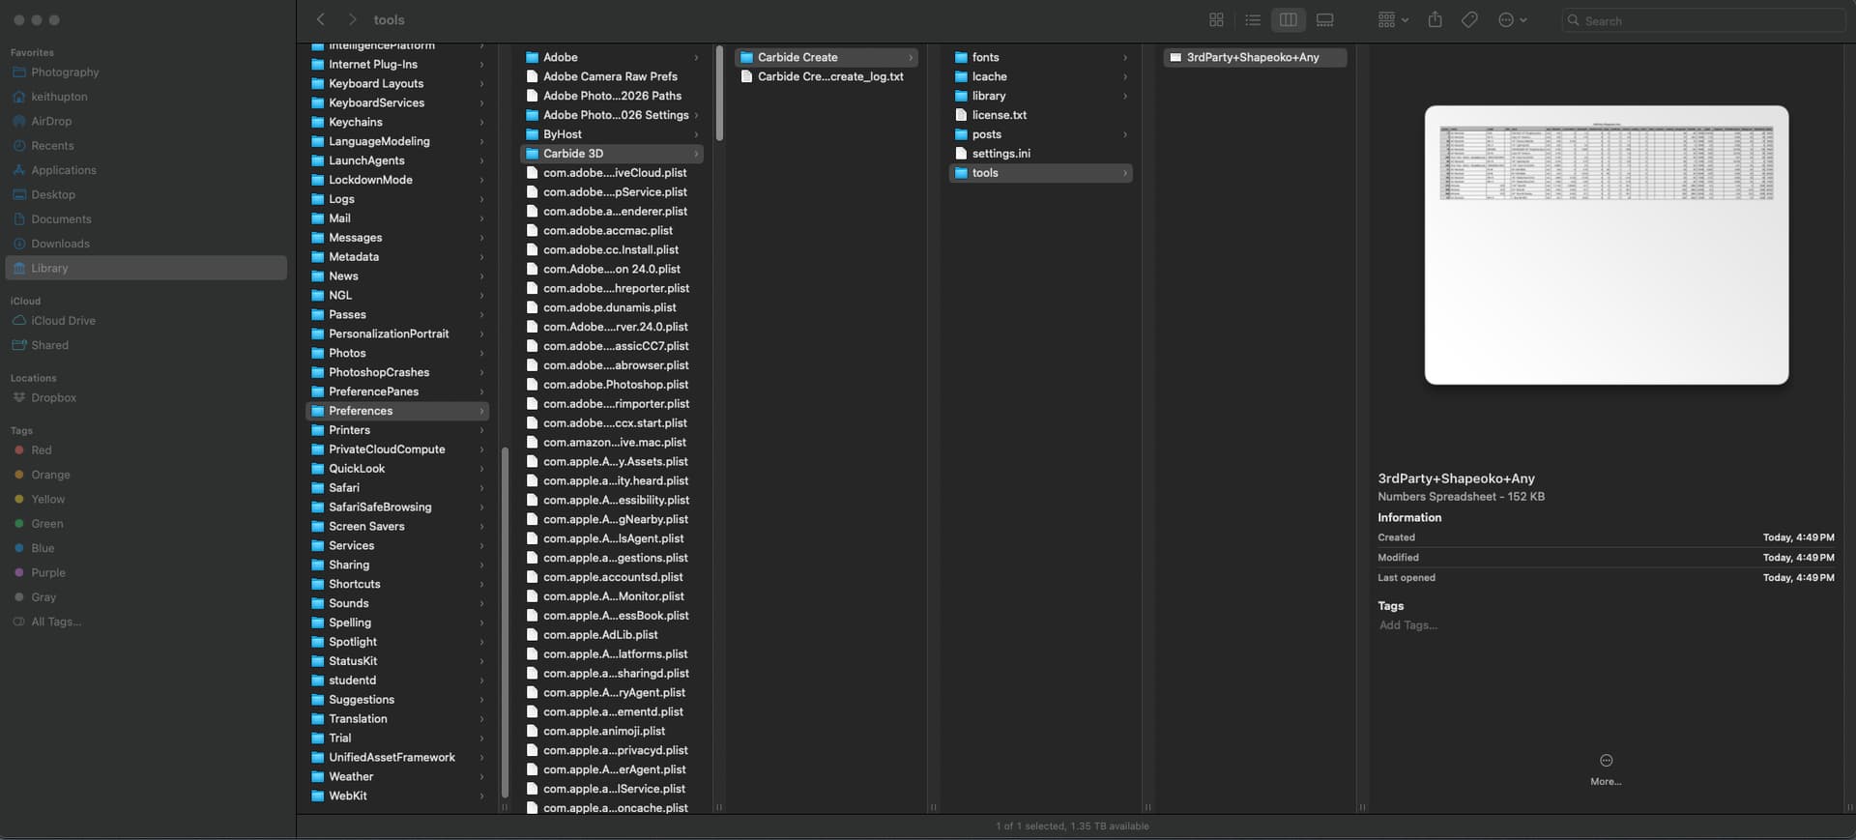1856x840 pixels.
Task: Open Downloads in the sidebar
Action: [60, 245]
